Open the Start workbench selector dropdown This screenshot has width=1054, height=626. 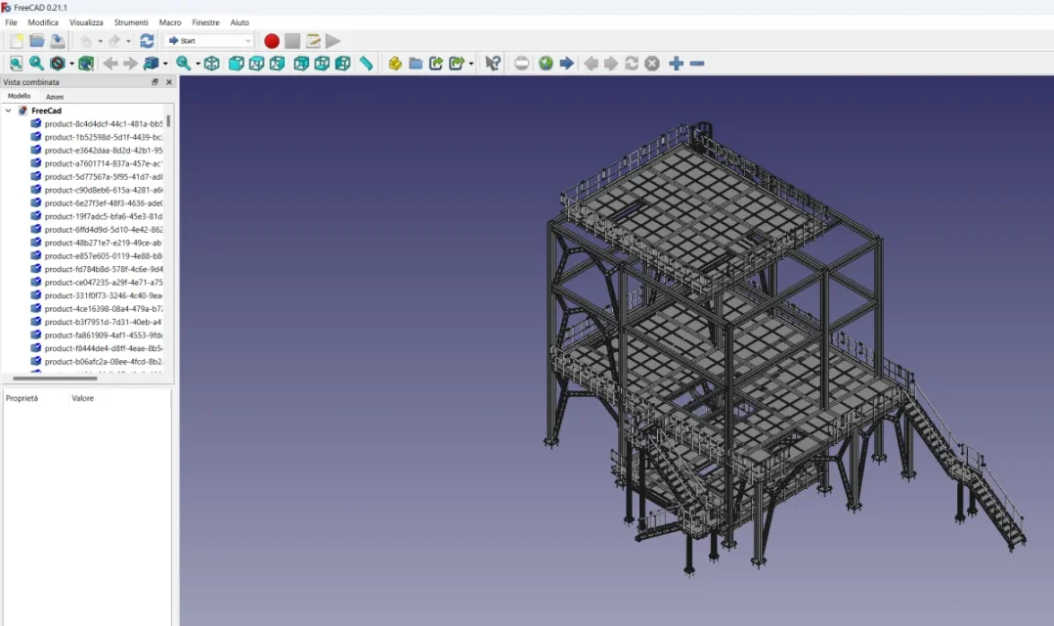pyautogui.click(x=209, y=41)
